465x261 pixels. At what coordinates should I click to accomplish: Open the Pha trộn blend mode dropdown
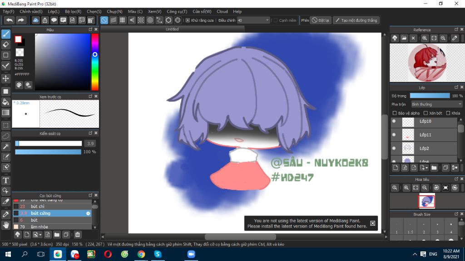(436, 104)
